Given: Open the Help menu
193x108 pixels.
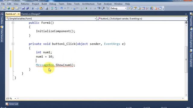Looking at the screenshot, I should click(x=127, y=4).
